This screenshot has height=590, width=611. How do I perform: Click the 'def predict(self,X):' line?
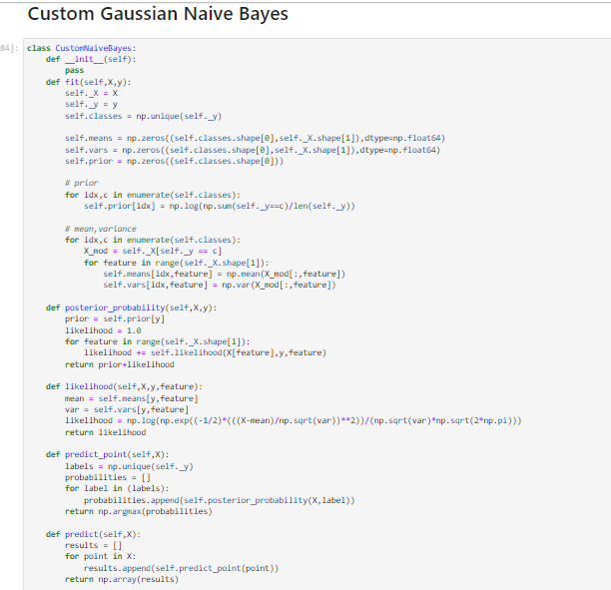(93, 534)
